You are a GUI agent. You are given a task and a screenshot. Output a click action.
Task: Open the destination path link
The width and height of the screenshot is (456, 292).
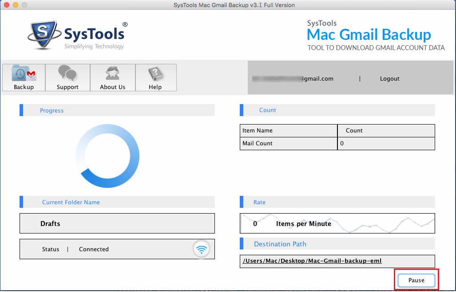pos(312,261)
